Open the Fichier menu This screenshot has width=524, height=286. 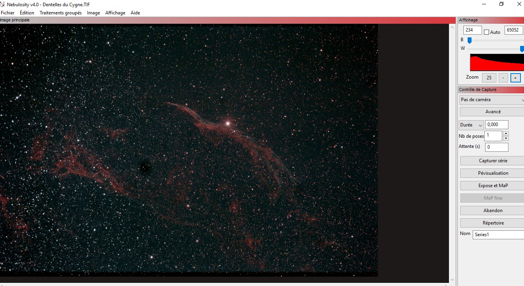(8, 13)
